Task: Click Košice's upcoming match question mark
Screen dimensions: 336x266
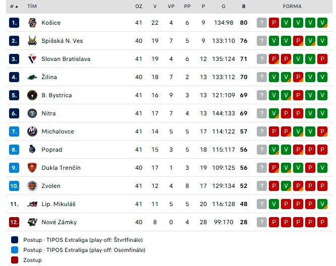Action: pyautogui.click(x=262, y=23)
